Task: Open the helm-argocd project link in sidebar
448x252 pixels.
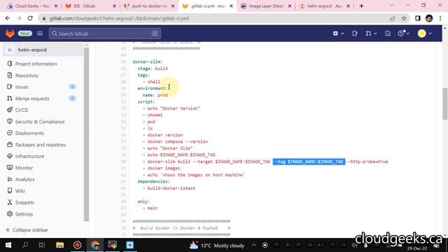Action: coord(32,50)
